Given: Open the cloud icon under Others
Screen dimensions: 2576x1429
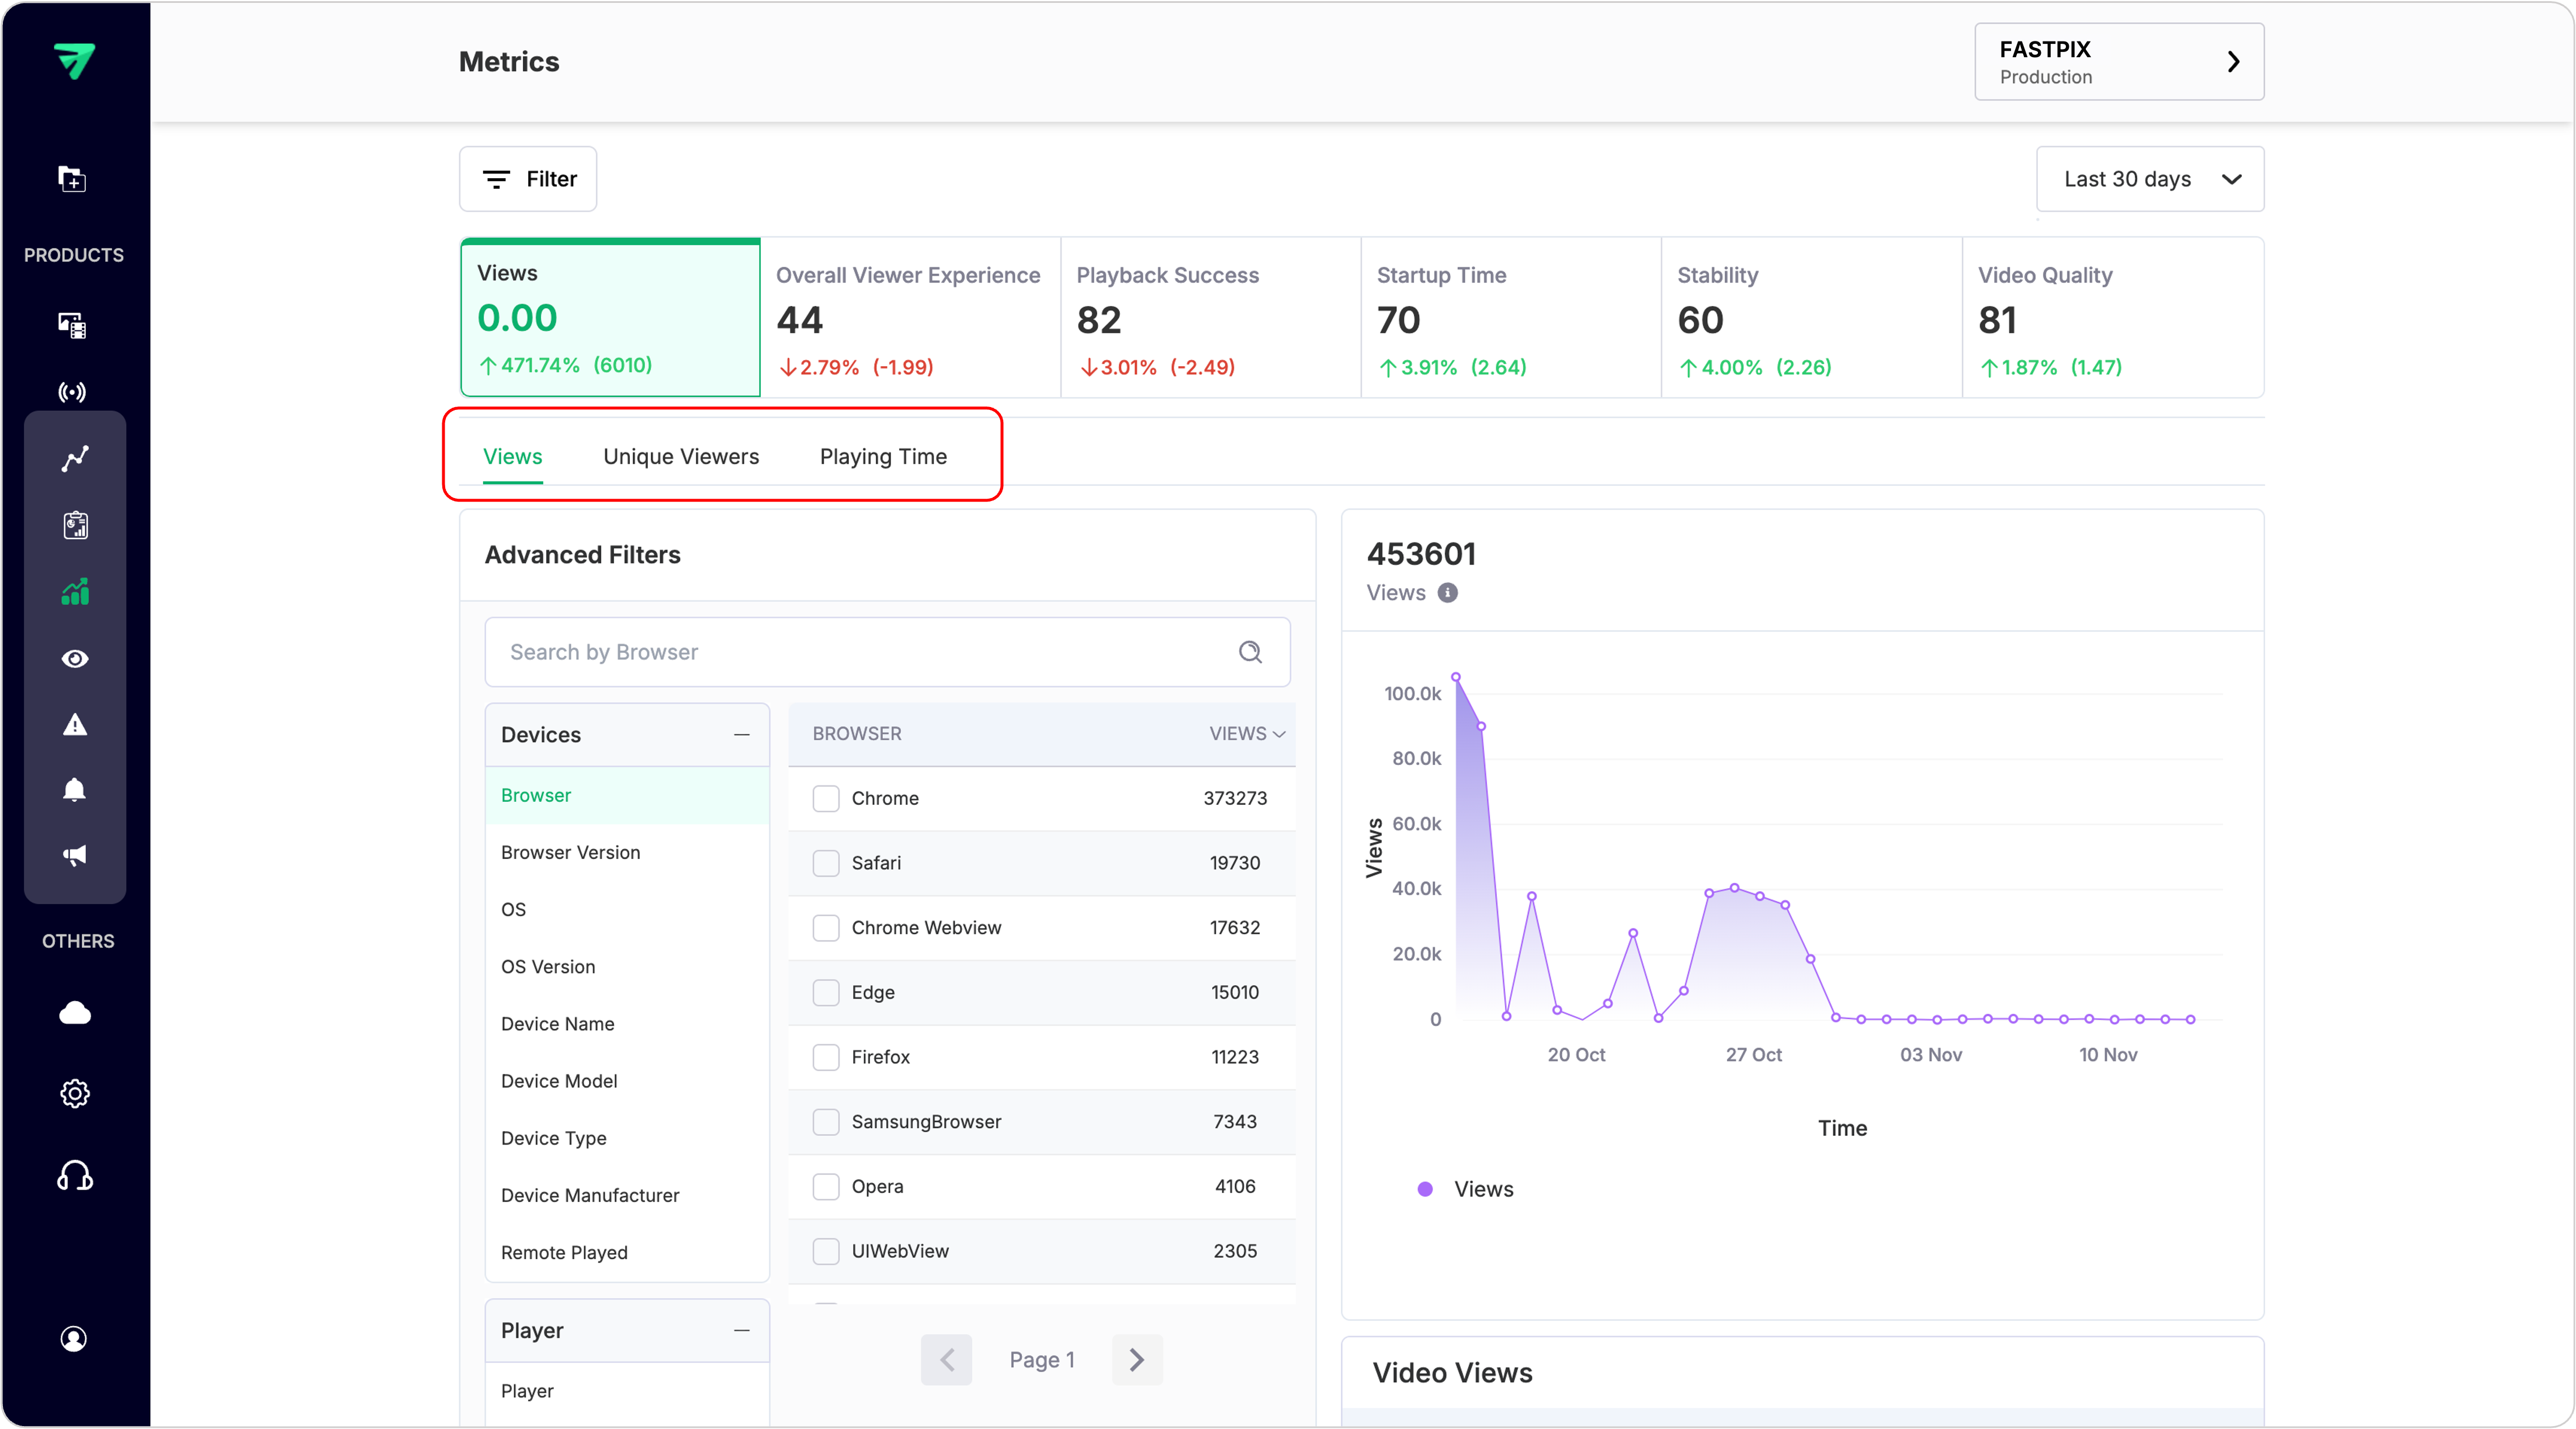Looking at the screenshot, I should 74,1013.
